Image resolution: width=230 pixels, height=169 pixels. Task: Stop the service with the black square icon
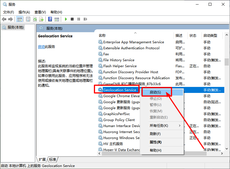[x=73, y=19]
